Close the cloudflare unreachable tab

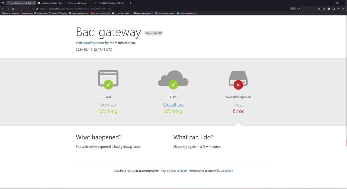tap(65, 3)
